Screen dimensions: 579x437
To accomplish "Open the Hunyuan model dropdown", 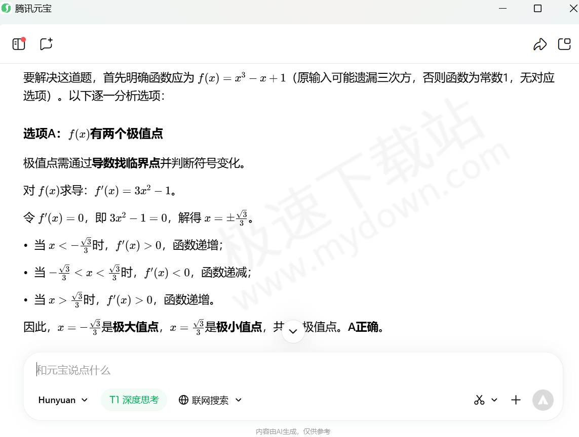I will 62,400.
